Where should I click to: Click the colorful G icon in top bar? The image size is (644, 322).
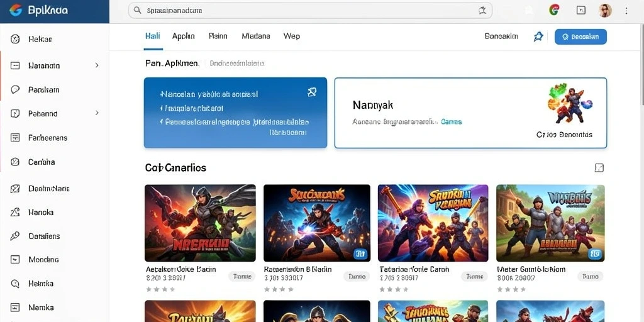pos(553,10)
